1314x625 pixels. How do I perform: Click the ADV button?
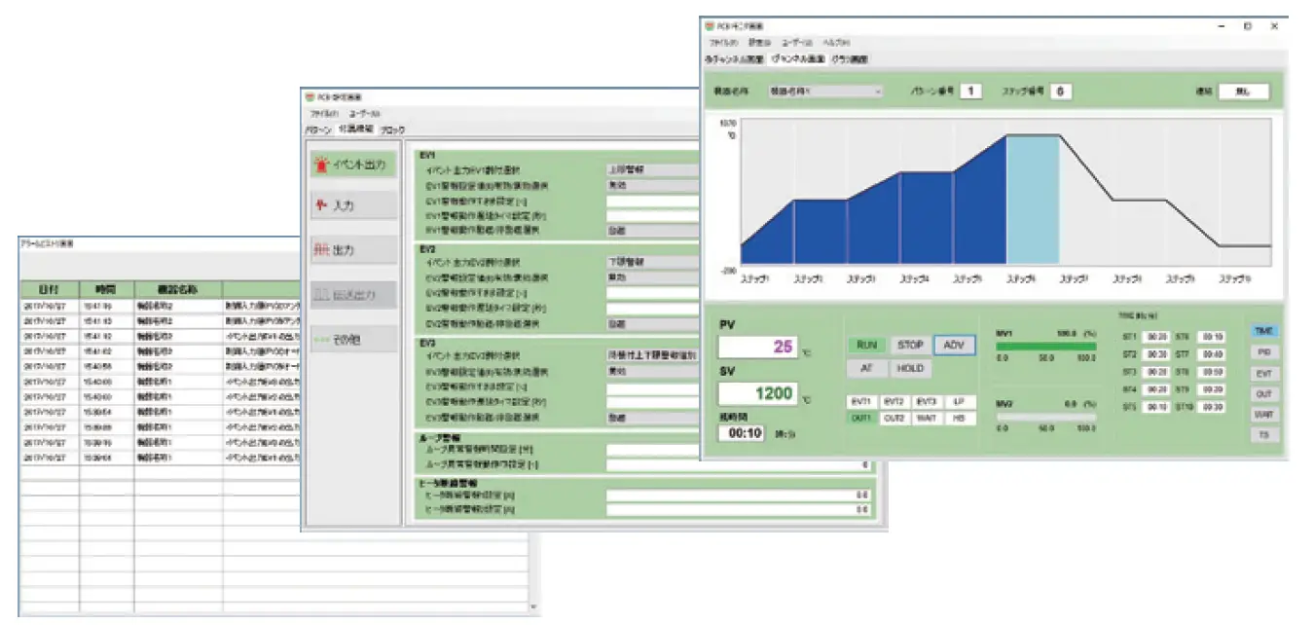click(x=955, y=345)
